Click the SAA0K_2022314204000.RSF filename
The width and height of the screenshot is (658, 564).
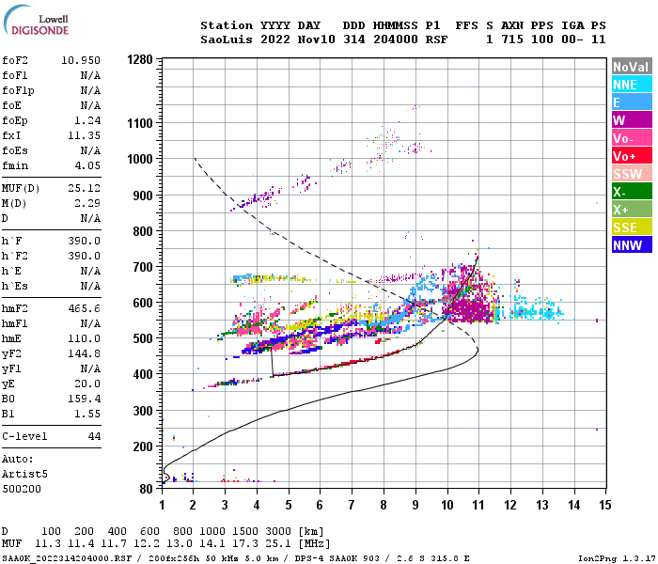click(67, 558)
